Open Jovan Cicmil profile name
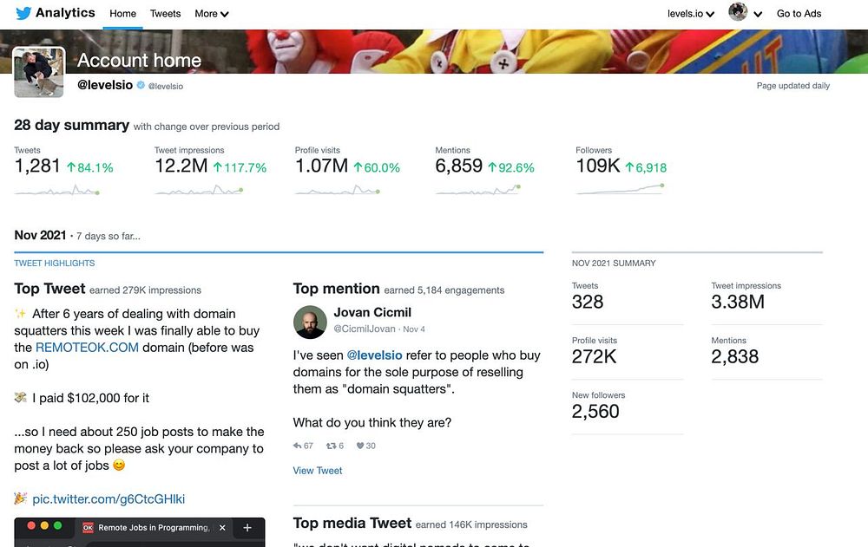The height and width of the screenshot is (547, 868). coord(372,312)
